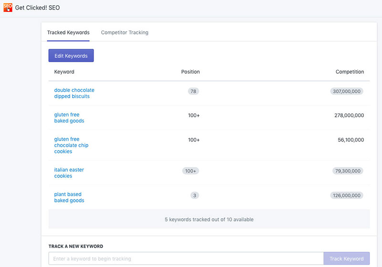Switch to the Competitor Tracking tab
This screenshot has width=382, height=267.
[x=125, y=33]
